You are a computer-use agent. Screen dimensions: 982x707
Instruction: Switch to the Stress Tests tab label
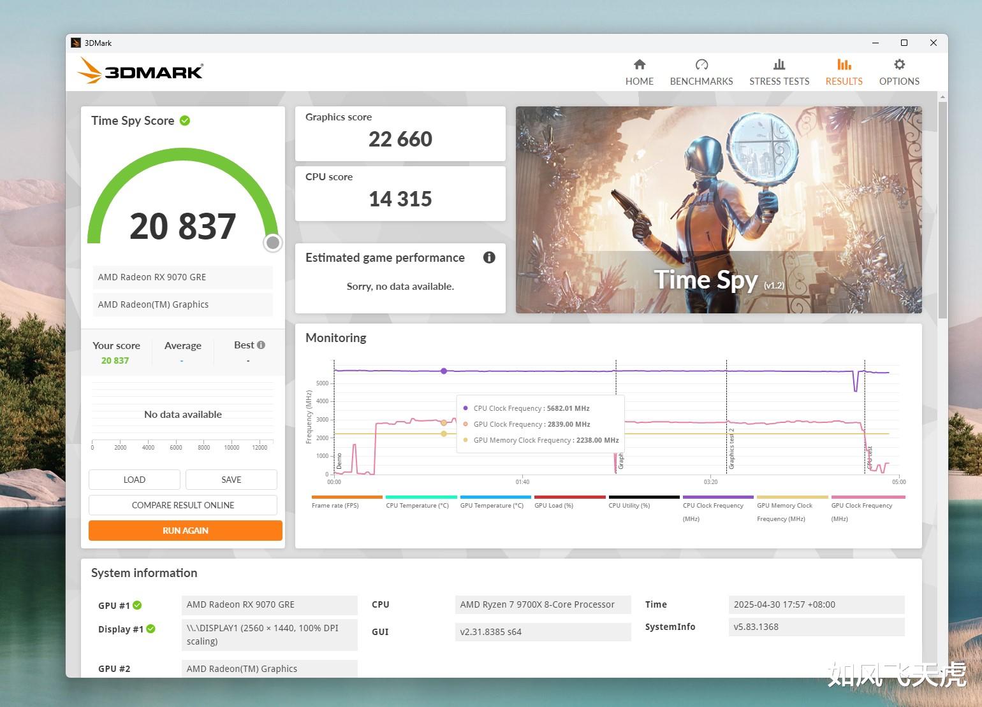point(779,82)
